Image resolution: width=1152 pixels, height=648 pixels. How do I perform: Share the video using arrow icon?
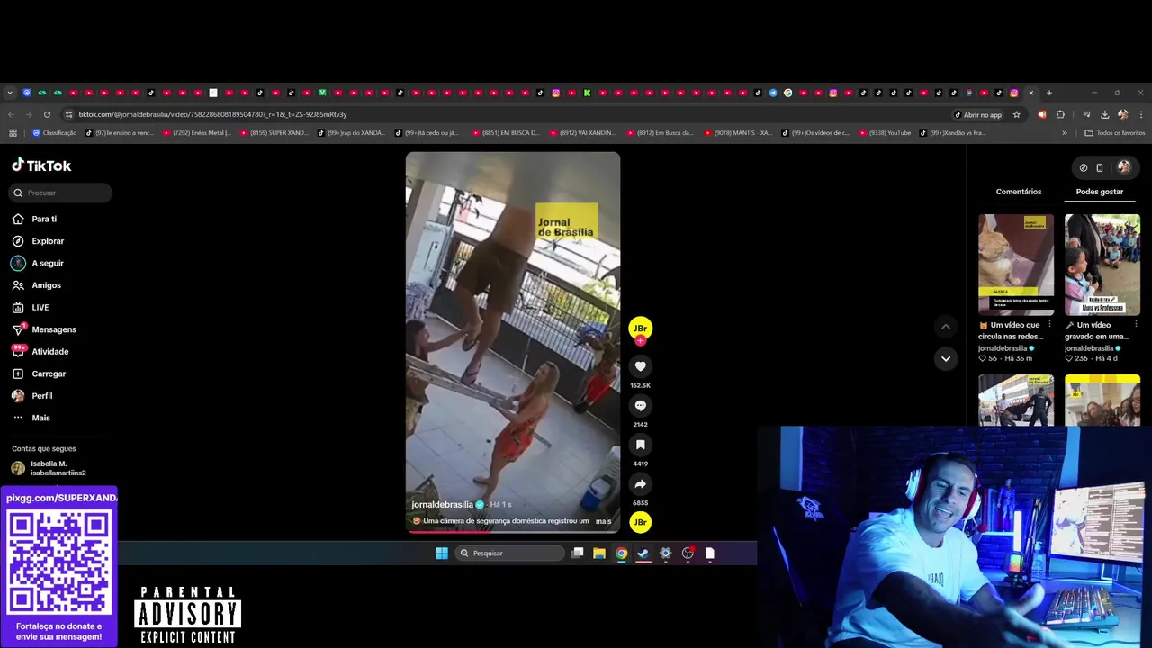(x=640, y=484)
